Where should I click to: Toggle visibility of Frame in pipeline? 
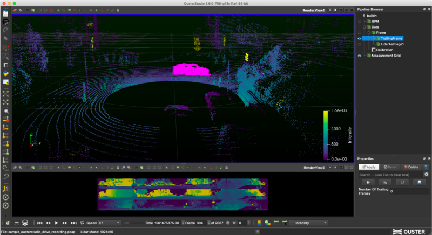tap(359, 33)
